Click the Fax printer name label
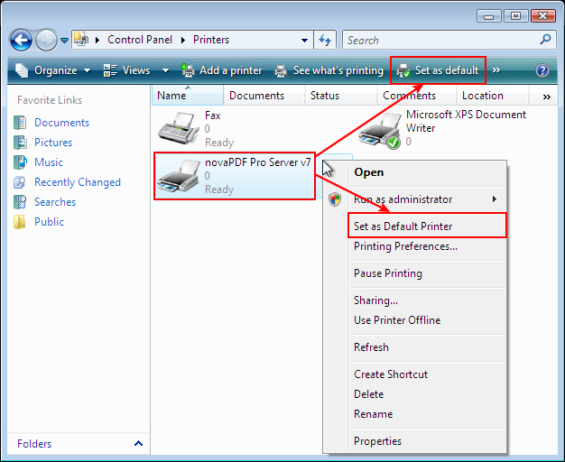 coord(213,115)
